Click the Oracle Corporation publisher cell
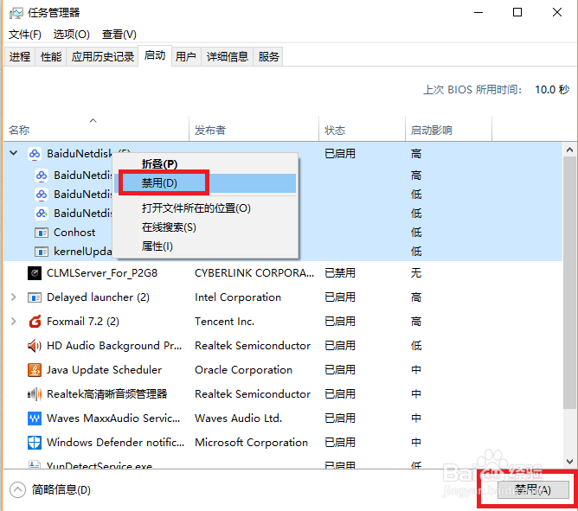The image size is (578, 511). tap(243, 370)
